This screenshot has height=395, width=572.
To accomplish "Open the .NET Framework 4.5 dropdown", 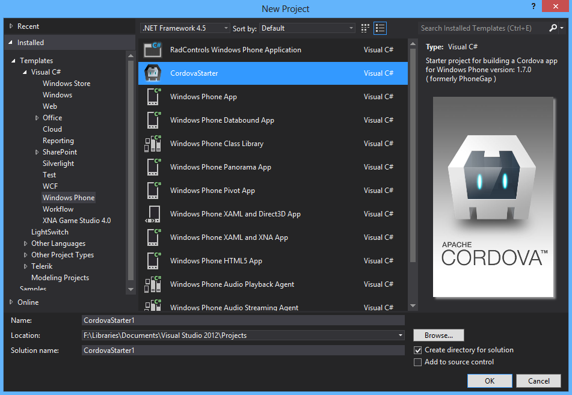I will (x=185, y=28).
